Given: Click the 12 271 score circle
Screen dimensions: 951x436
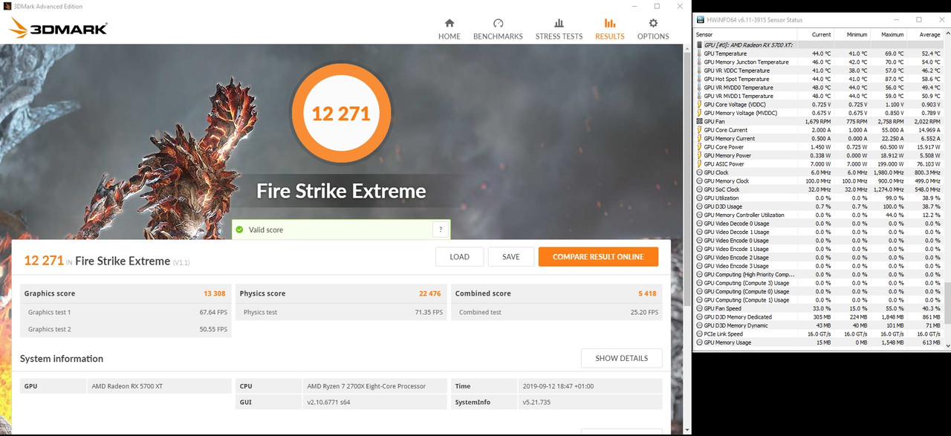Looking at the screenshot, I should [x=341, y=114].
